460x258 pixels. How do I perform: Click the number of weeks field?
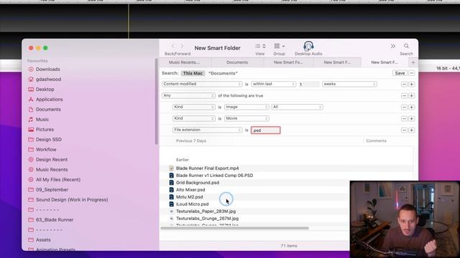tap(308, 85)
